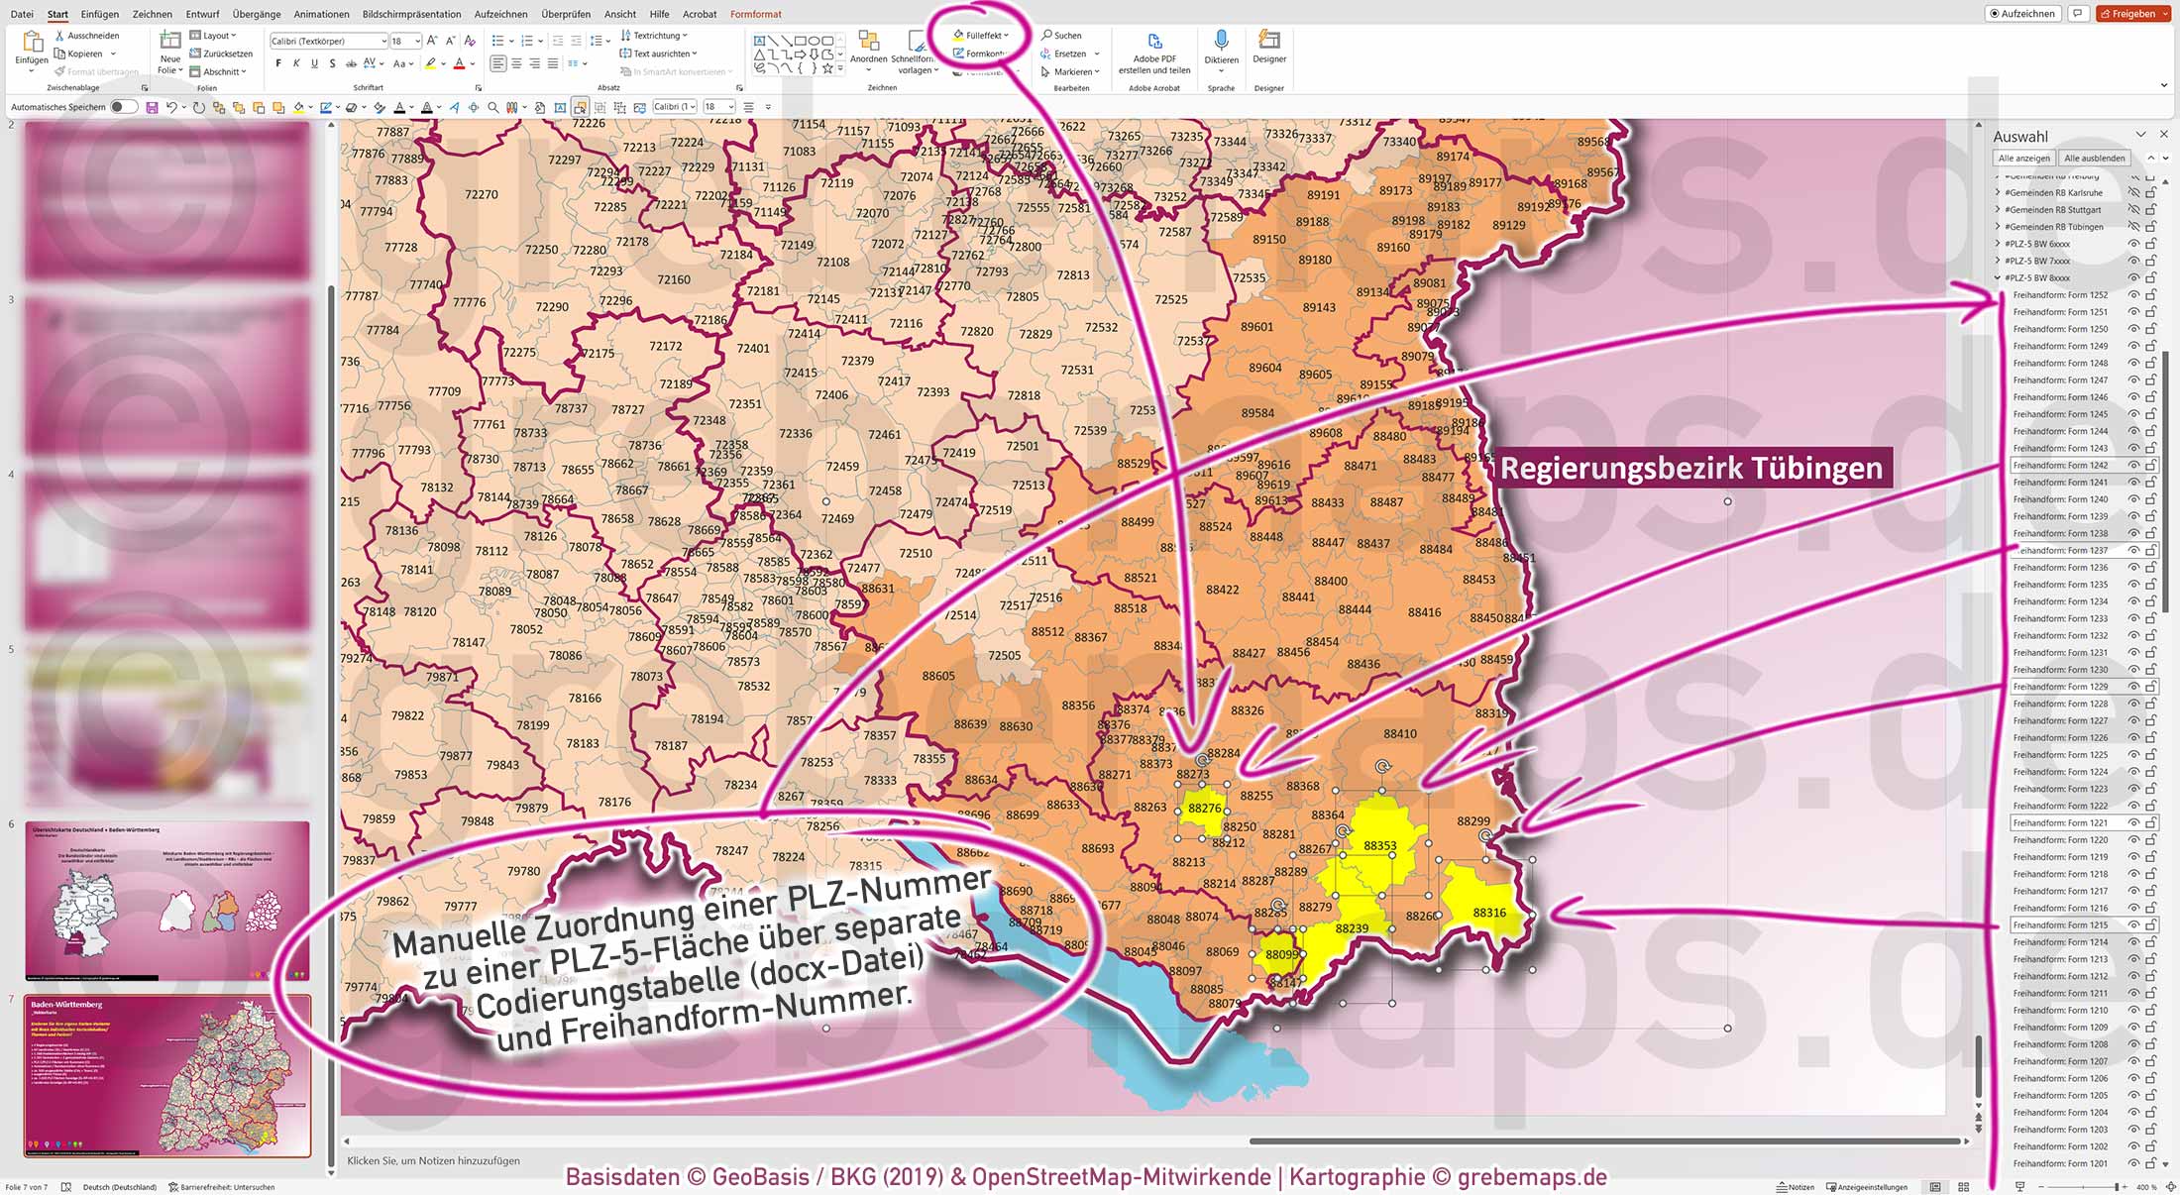Collapse the #PLZ-5 BW 8xxxx group
Viewport: 2180px width, 1195px height.
tap(1998, 278)
